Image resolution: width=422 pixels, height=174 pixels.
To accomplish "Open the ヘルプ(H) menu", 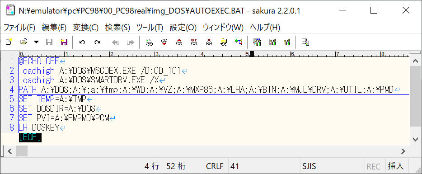I will 265,27.
